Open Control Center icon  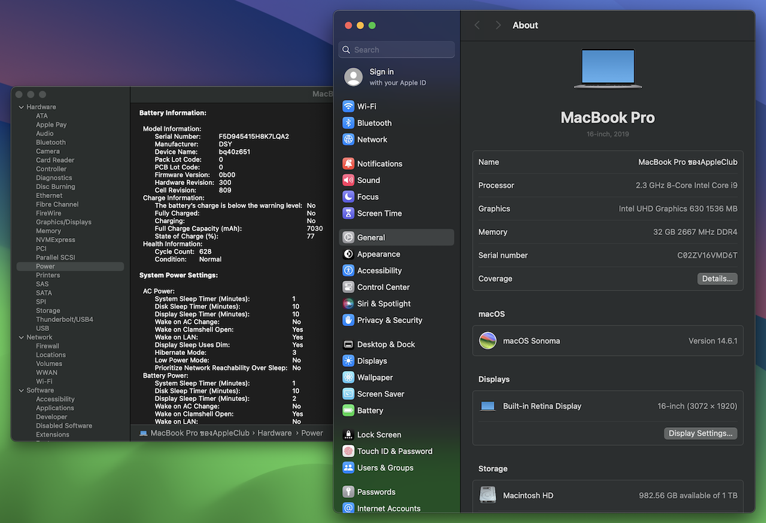[348, 287]
